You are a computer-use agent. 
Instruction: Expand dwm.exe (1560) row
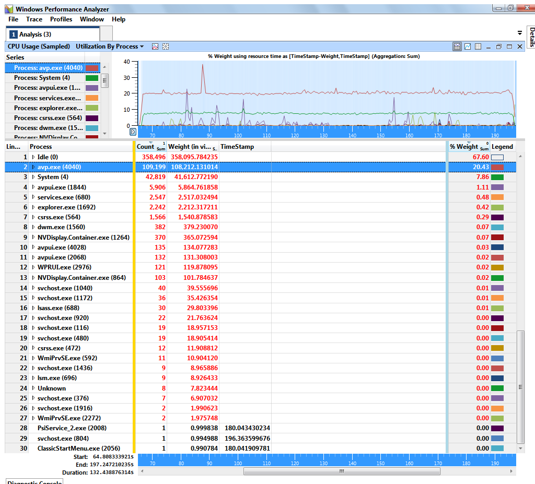click(33, 227)
